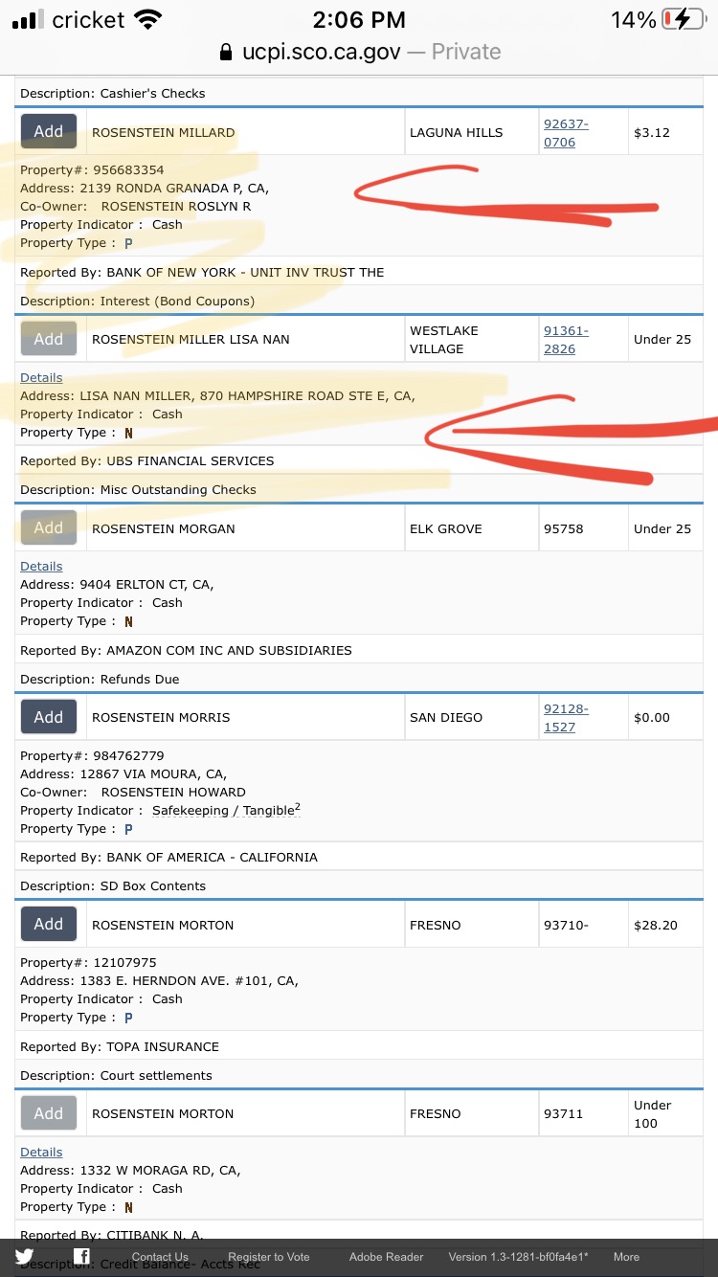718x1277 pixels.
Task: Select Description SD Box Contents text
Action: (x=113, y=885)
